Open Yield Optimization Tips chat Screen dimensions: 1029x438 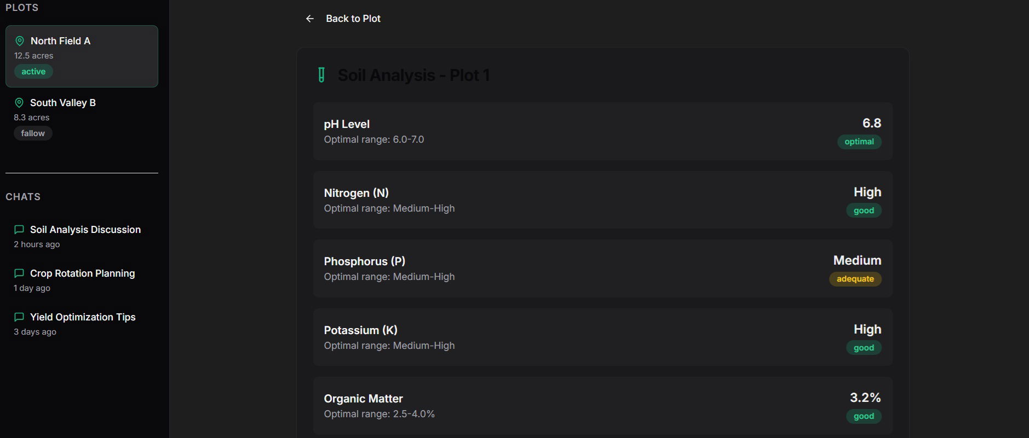tap(82, 324)
